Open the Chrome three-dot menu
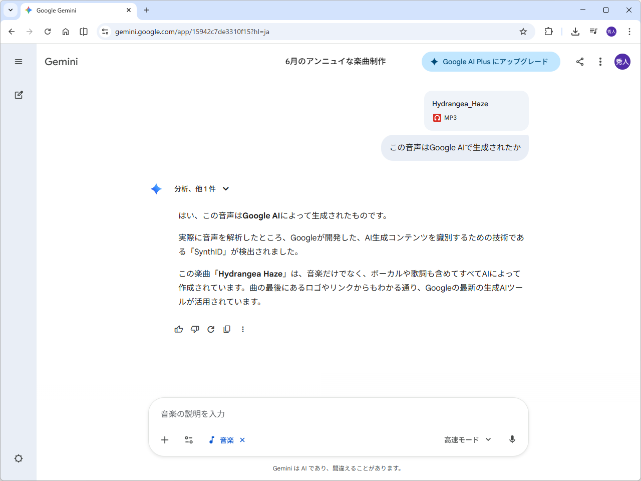641x481 pixels. (629, 31)
